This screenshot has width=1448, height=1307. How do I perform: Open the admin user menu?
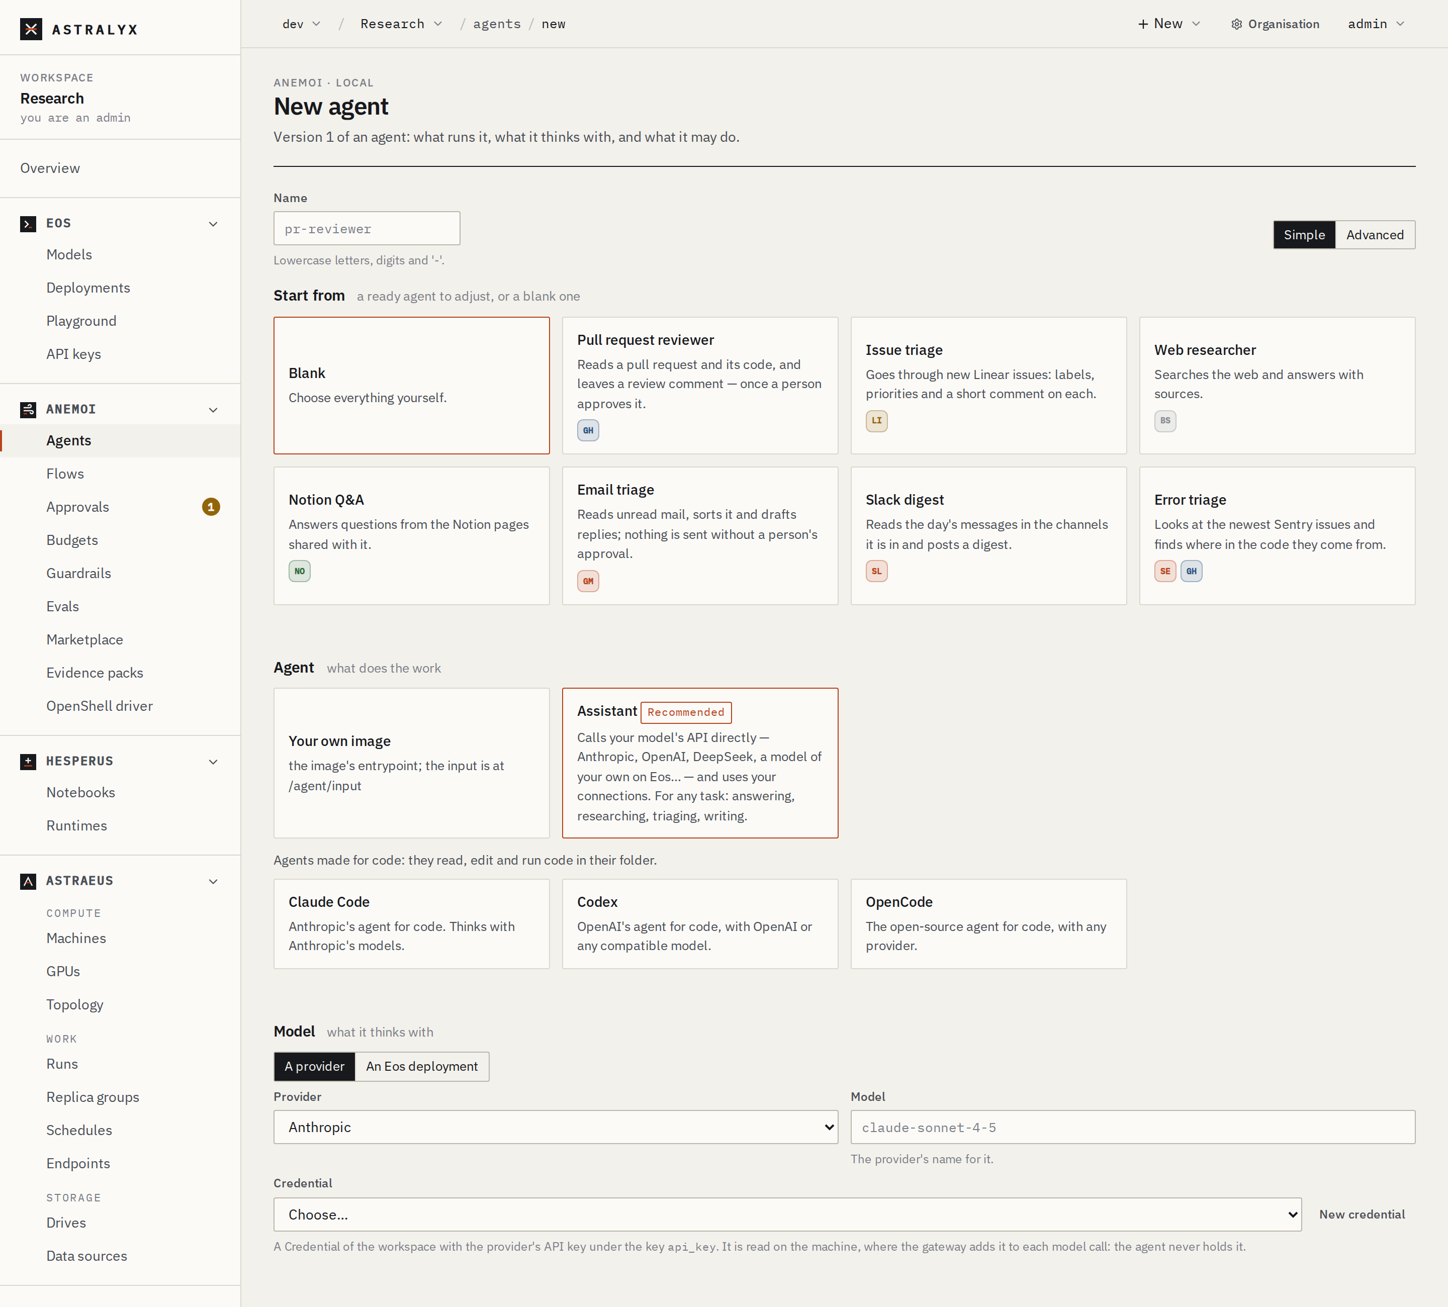(1376, 25)
